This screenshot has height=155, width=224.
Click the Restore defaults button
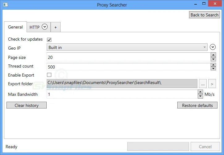(x=197, y=105)
